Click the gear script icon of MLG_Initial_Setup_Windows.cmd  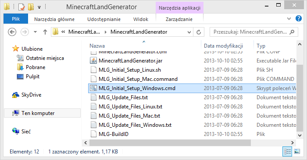(93, 88)
